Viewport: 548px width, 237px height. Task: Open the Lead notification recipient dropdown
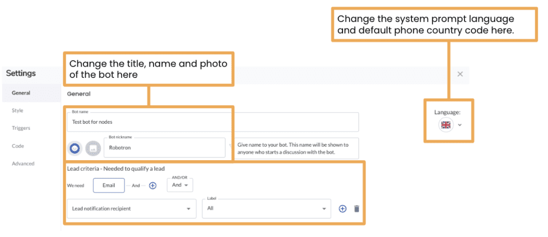pos(131,208)
